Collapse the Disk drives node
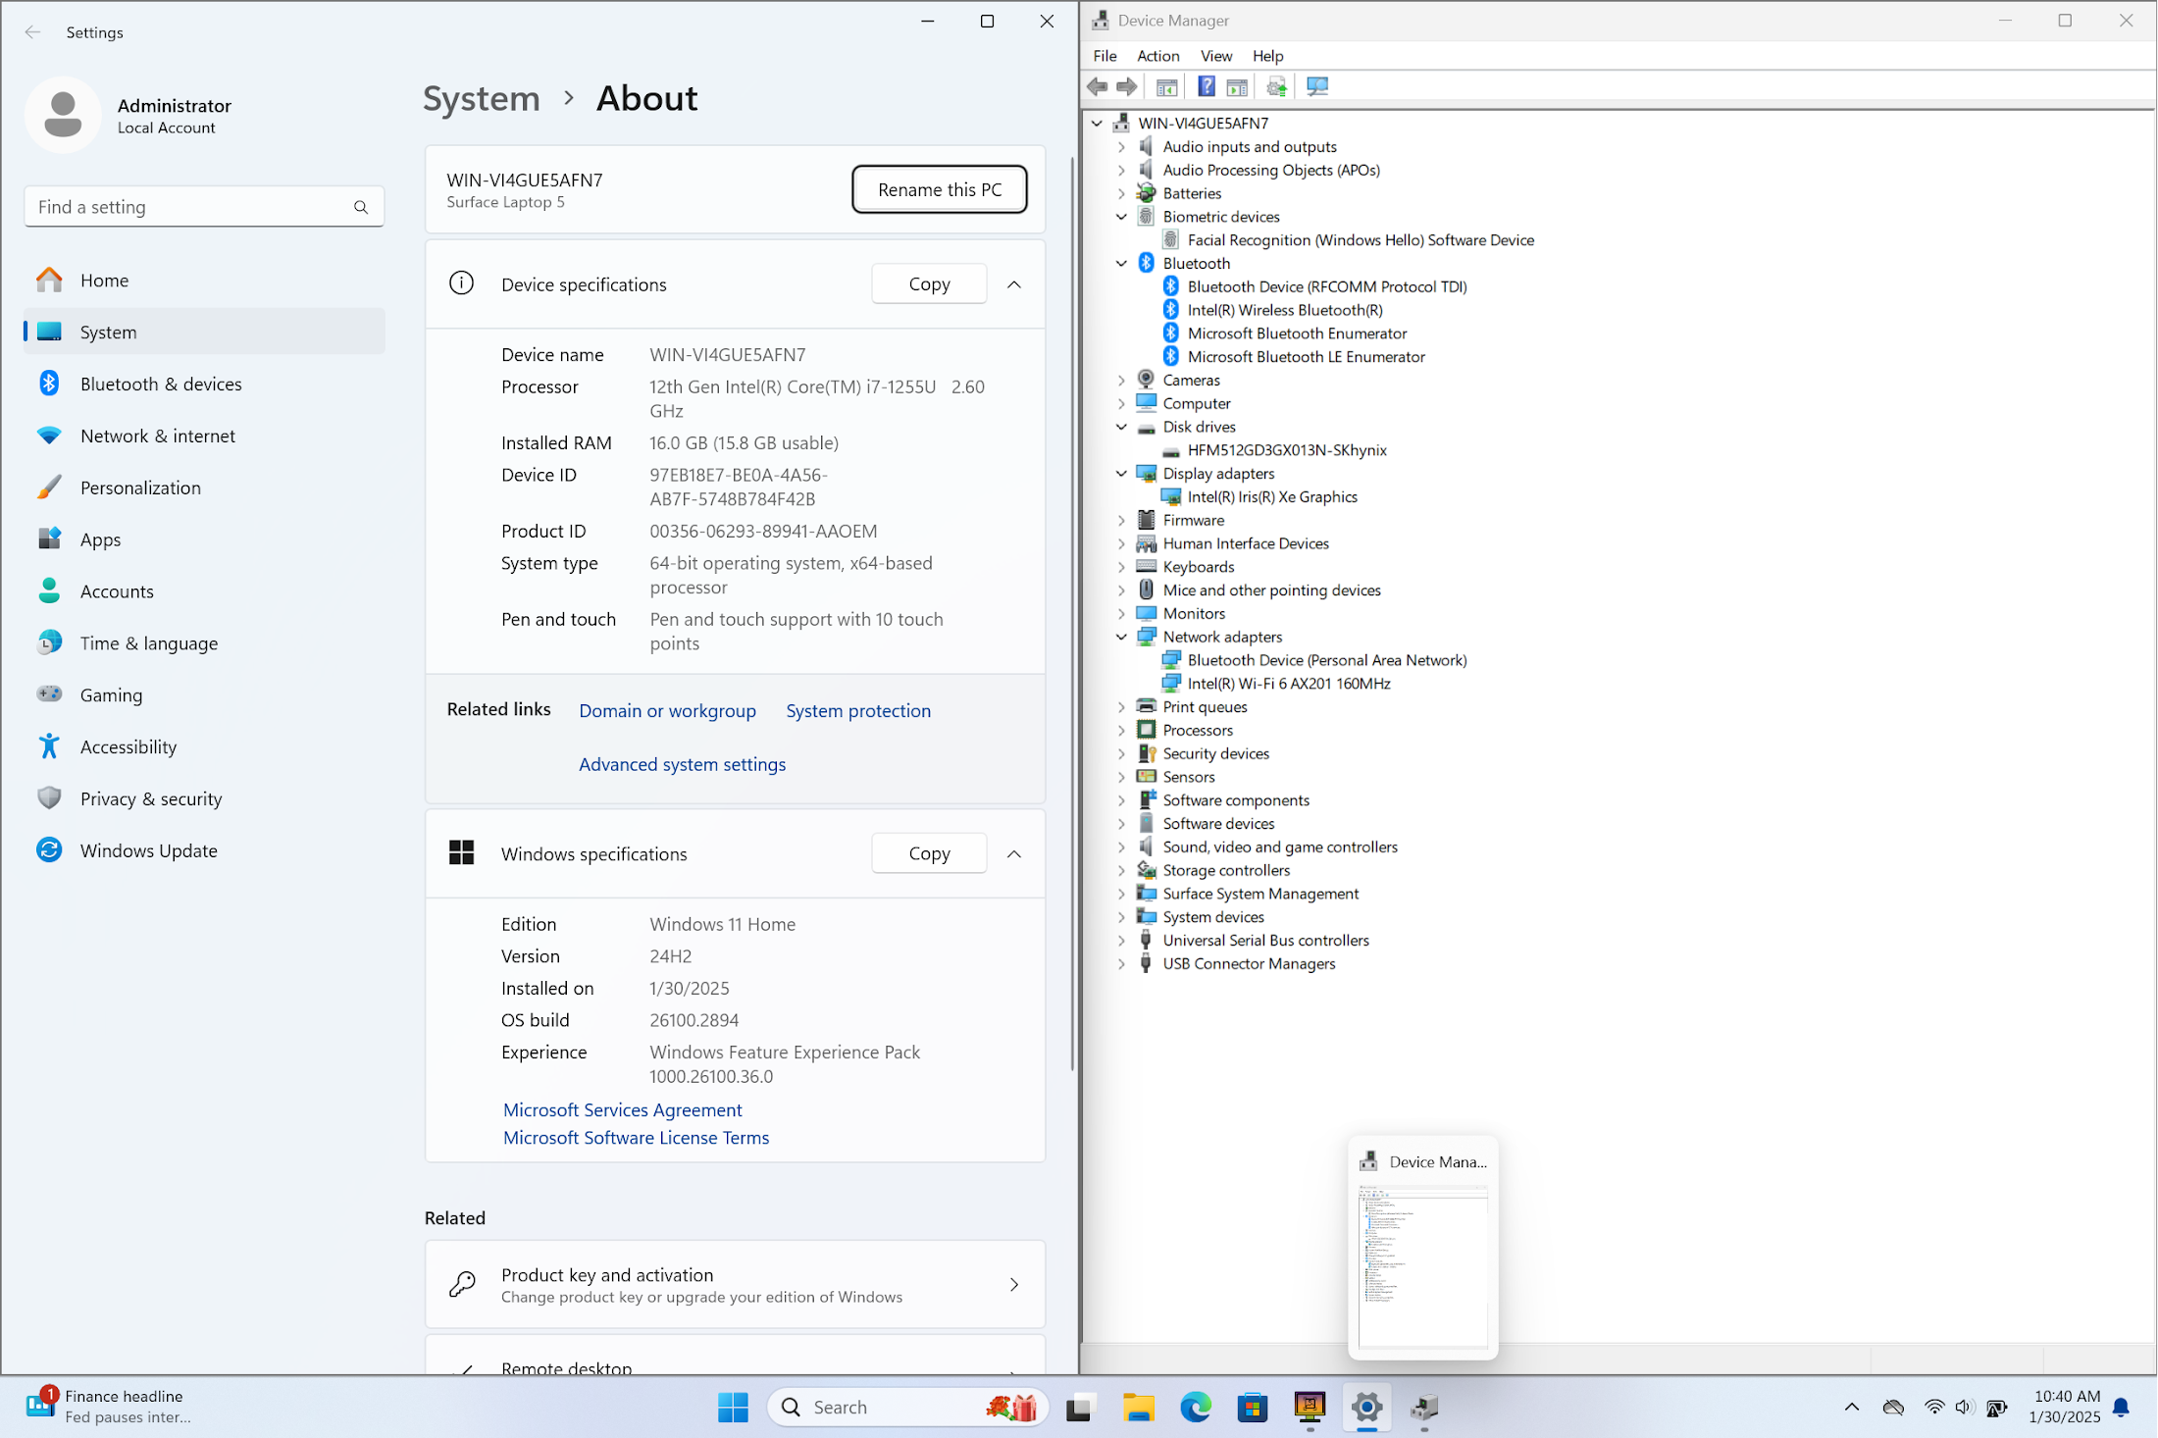 click(x=1121, y=427)
